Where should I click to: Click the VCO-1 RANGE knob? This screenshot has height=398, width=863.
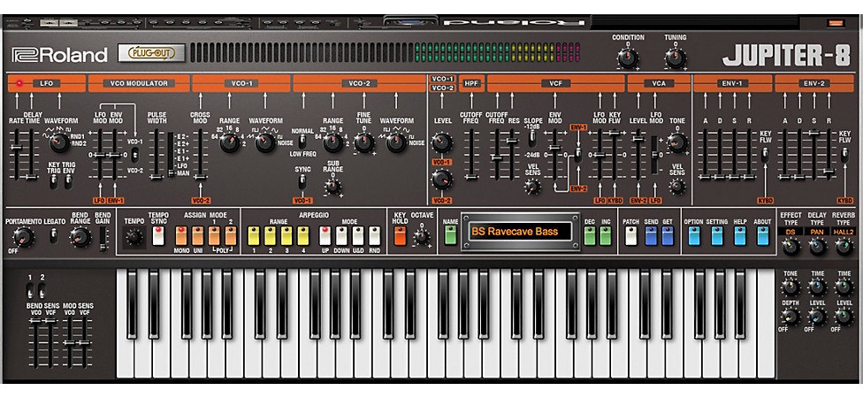[x=229, y=142]
